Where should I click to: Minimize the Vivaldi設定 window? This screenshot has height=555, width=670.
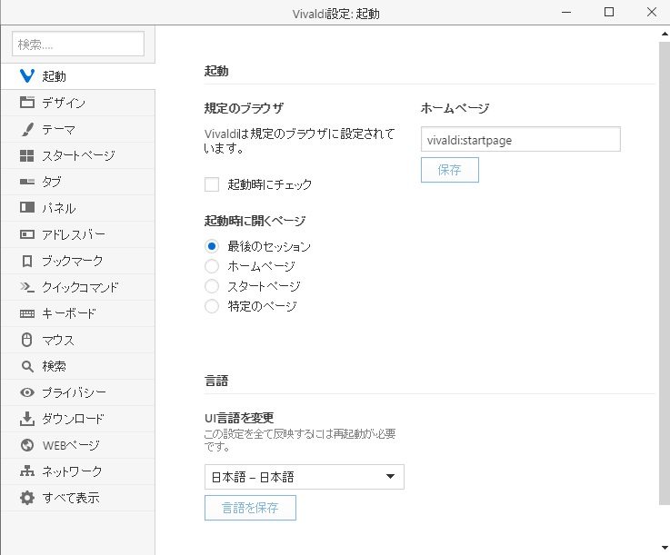[x=566, y=13]
